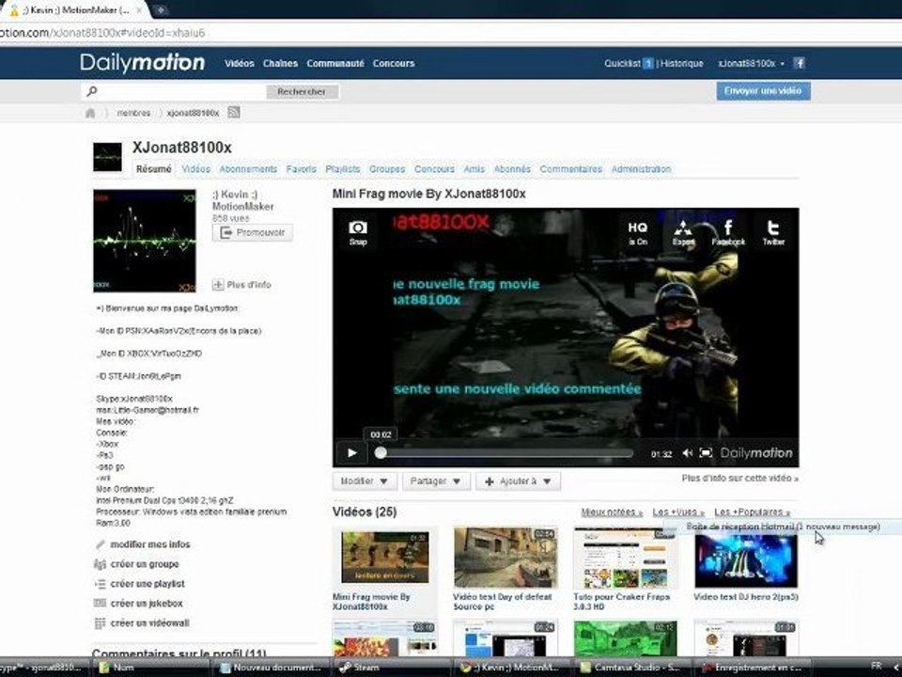Open Plus d'info sur cette vidéo
Image resolution: width=902 pixels, height=677 pixels.
[x=739, y=478]
